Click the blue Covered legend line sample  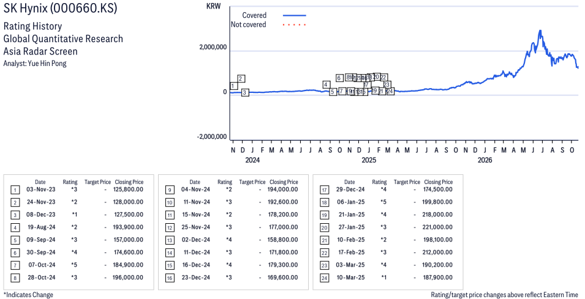coord(295,16)
